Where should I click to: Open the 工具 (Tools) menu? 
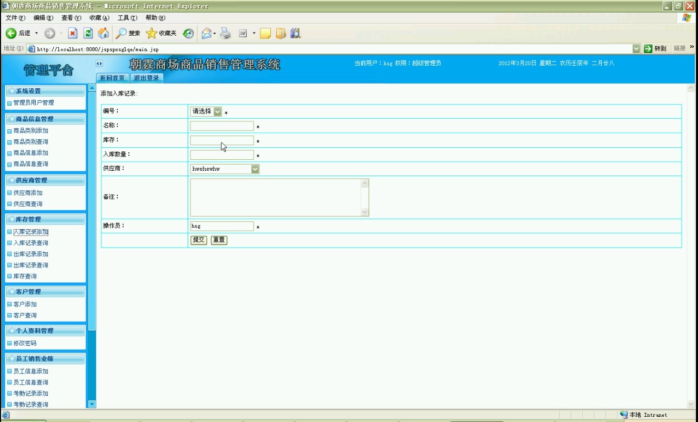(x=127, y=18)
